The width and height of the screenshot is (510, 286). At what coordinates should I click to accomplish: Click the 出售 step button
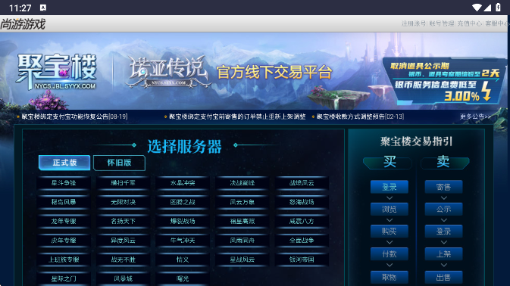coord(443,277)
